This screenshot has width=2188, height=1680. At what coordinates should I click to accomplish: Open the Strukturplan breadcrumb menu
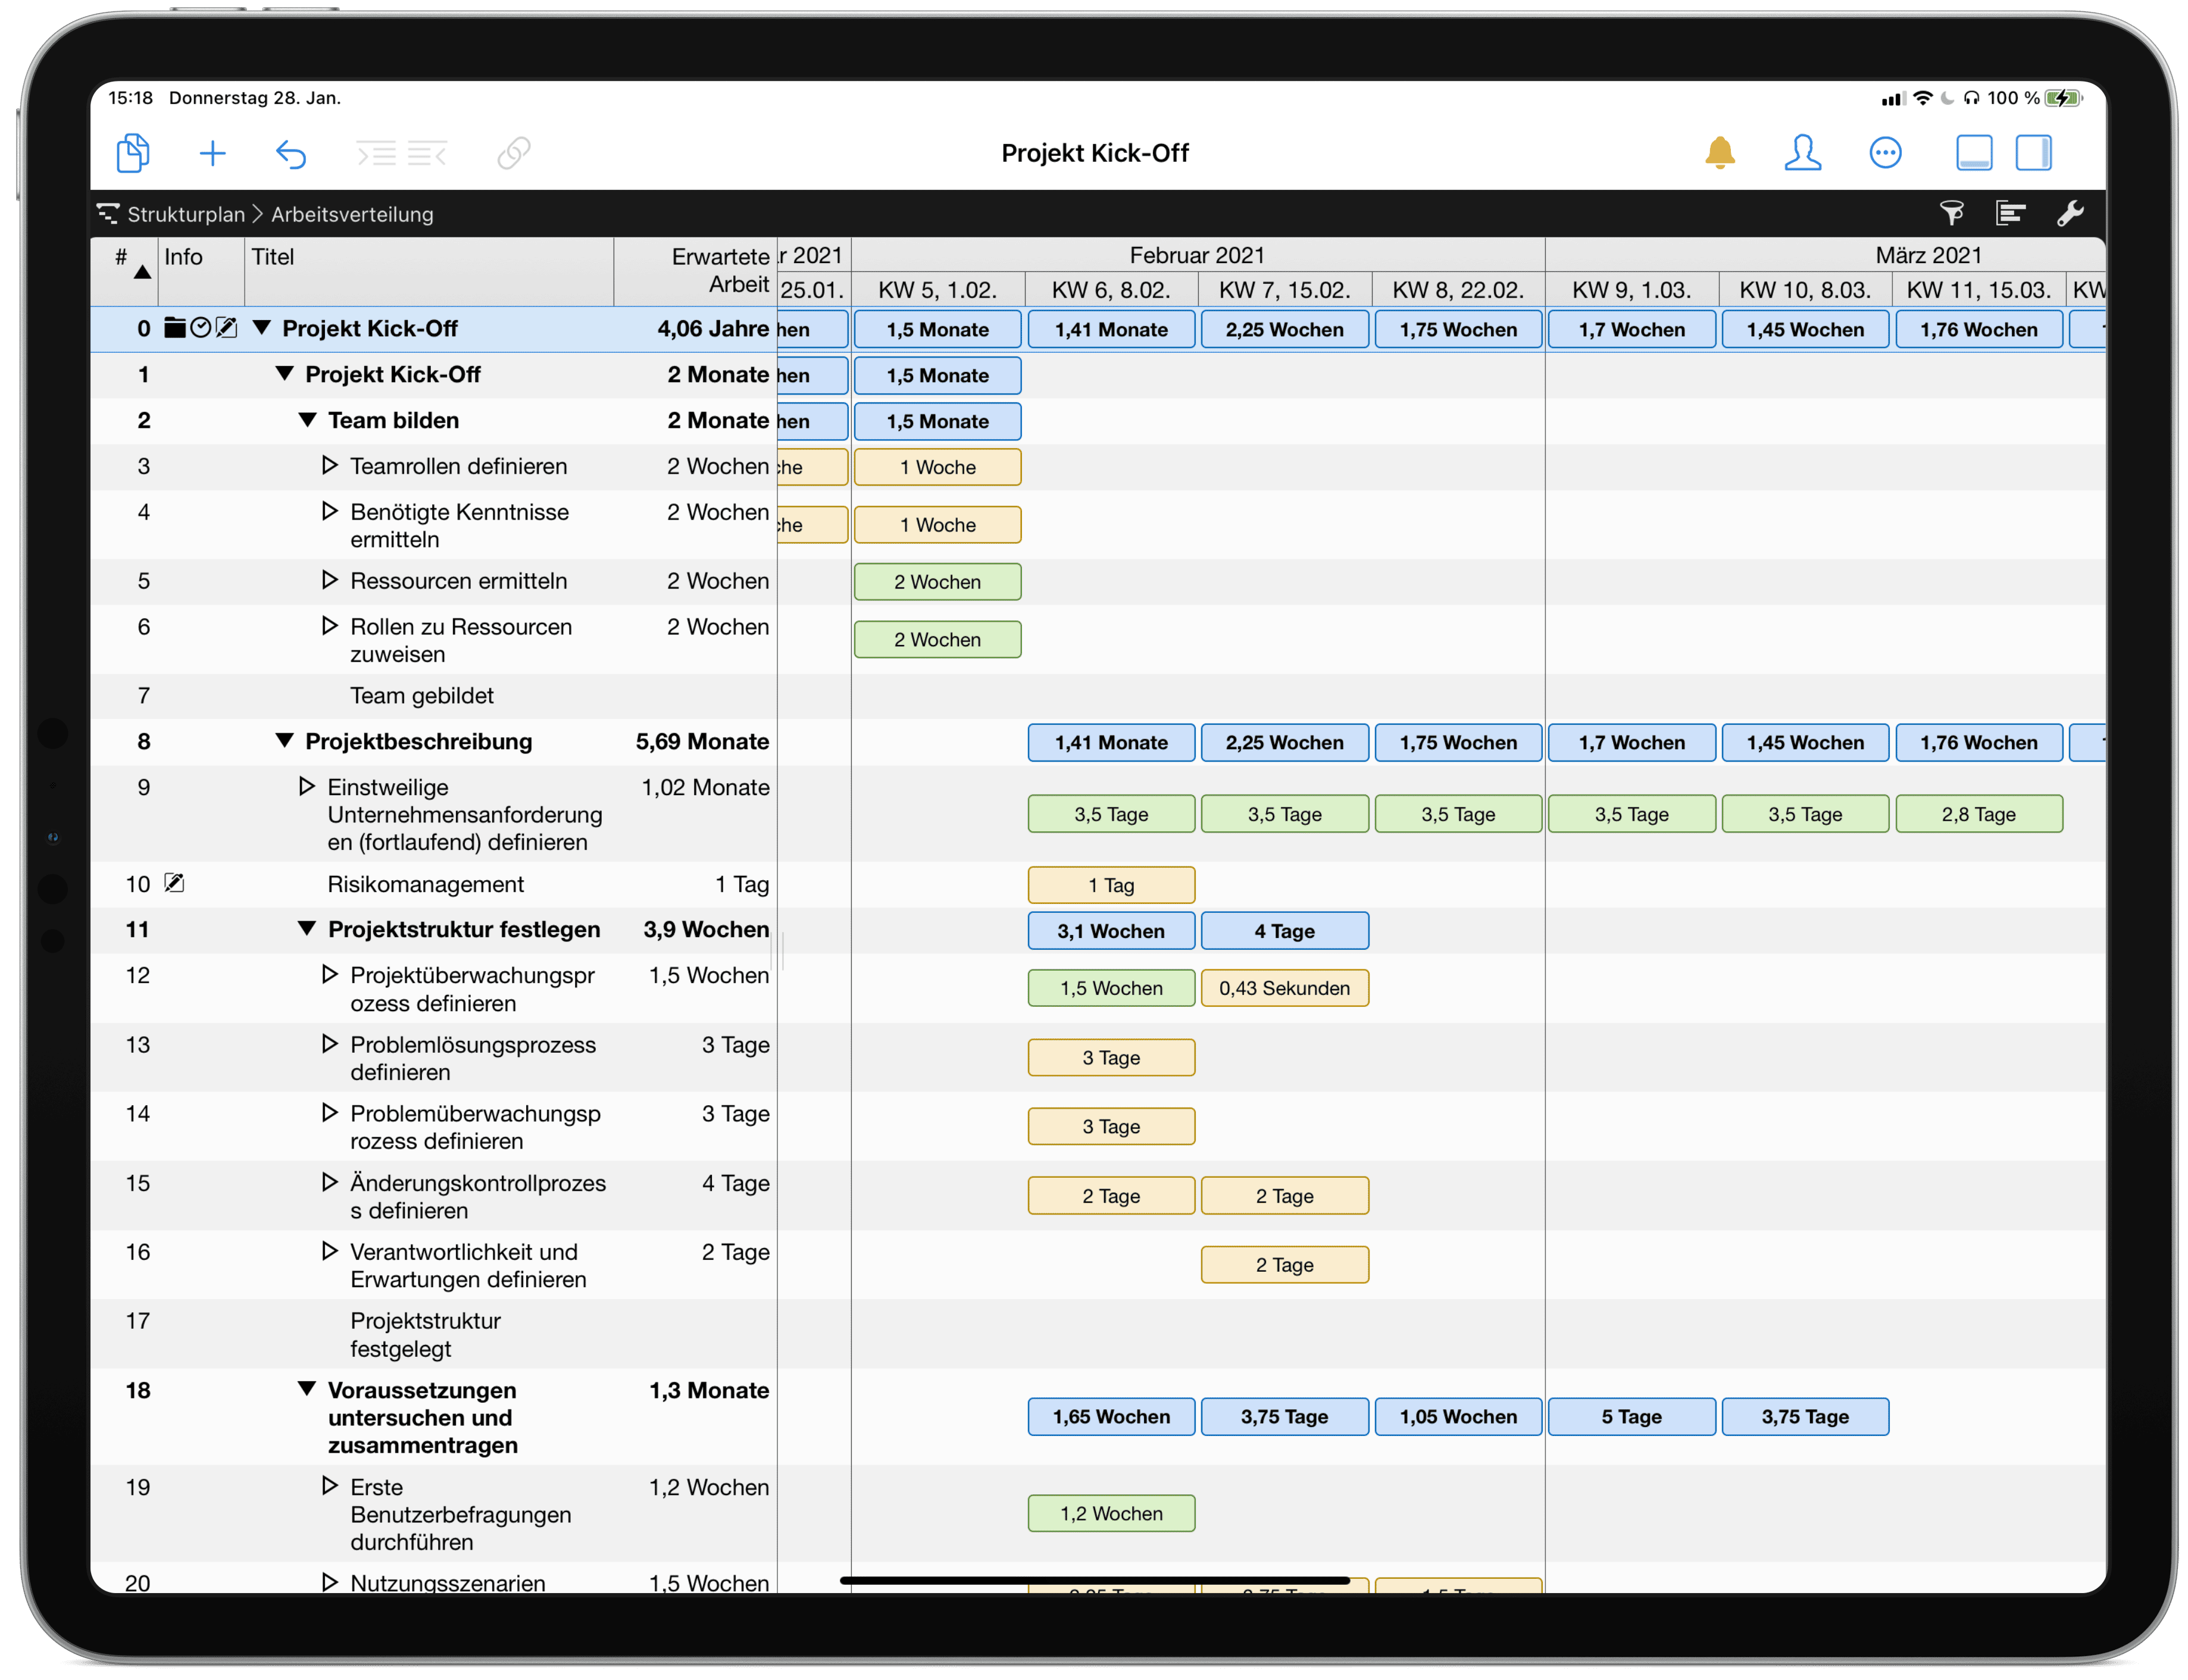coord(185,214)
